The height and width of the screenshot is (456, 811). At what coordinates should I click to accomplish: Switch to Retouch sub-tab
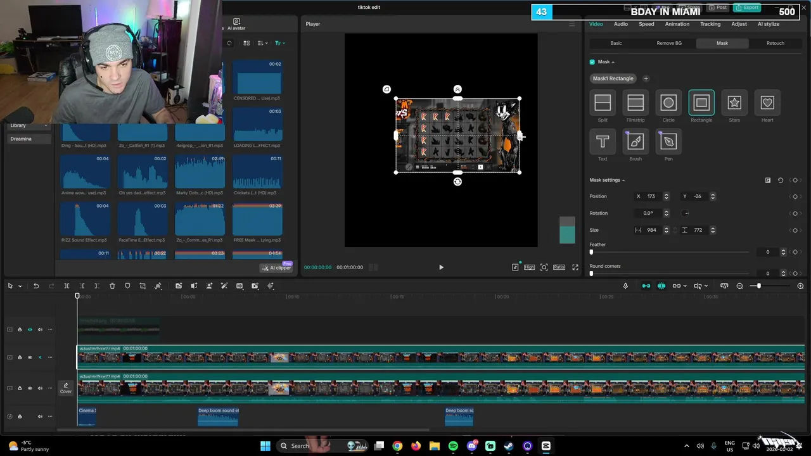click(x=776, y=43)
